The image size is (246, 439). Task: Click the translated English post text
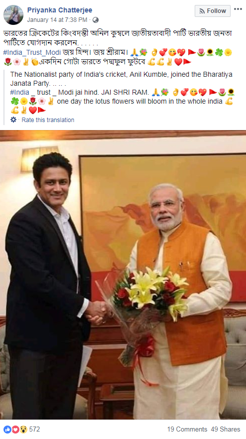122,79
